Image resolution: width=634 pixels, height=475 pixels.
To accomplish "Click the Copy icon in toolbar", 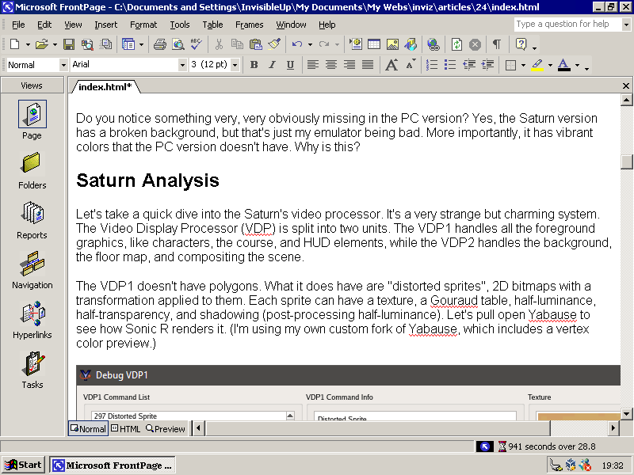I will 237,44.
